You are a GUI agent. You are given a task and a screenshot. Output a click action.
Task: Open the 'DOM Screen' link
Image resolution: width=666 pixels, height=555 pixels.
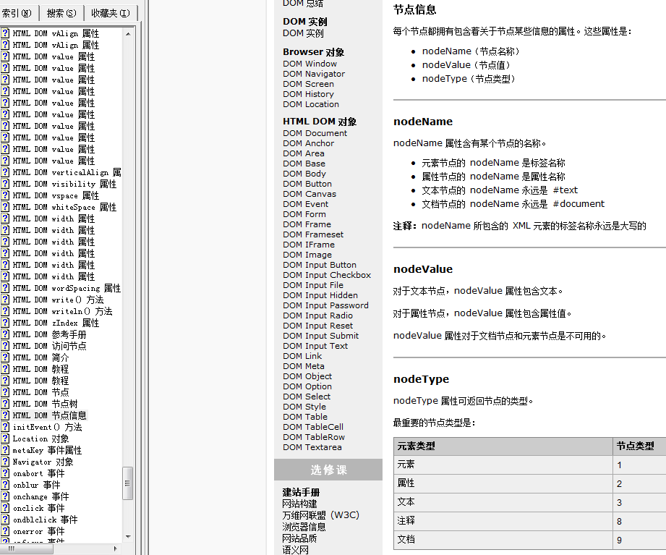308,84
